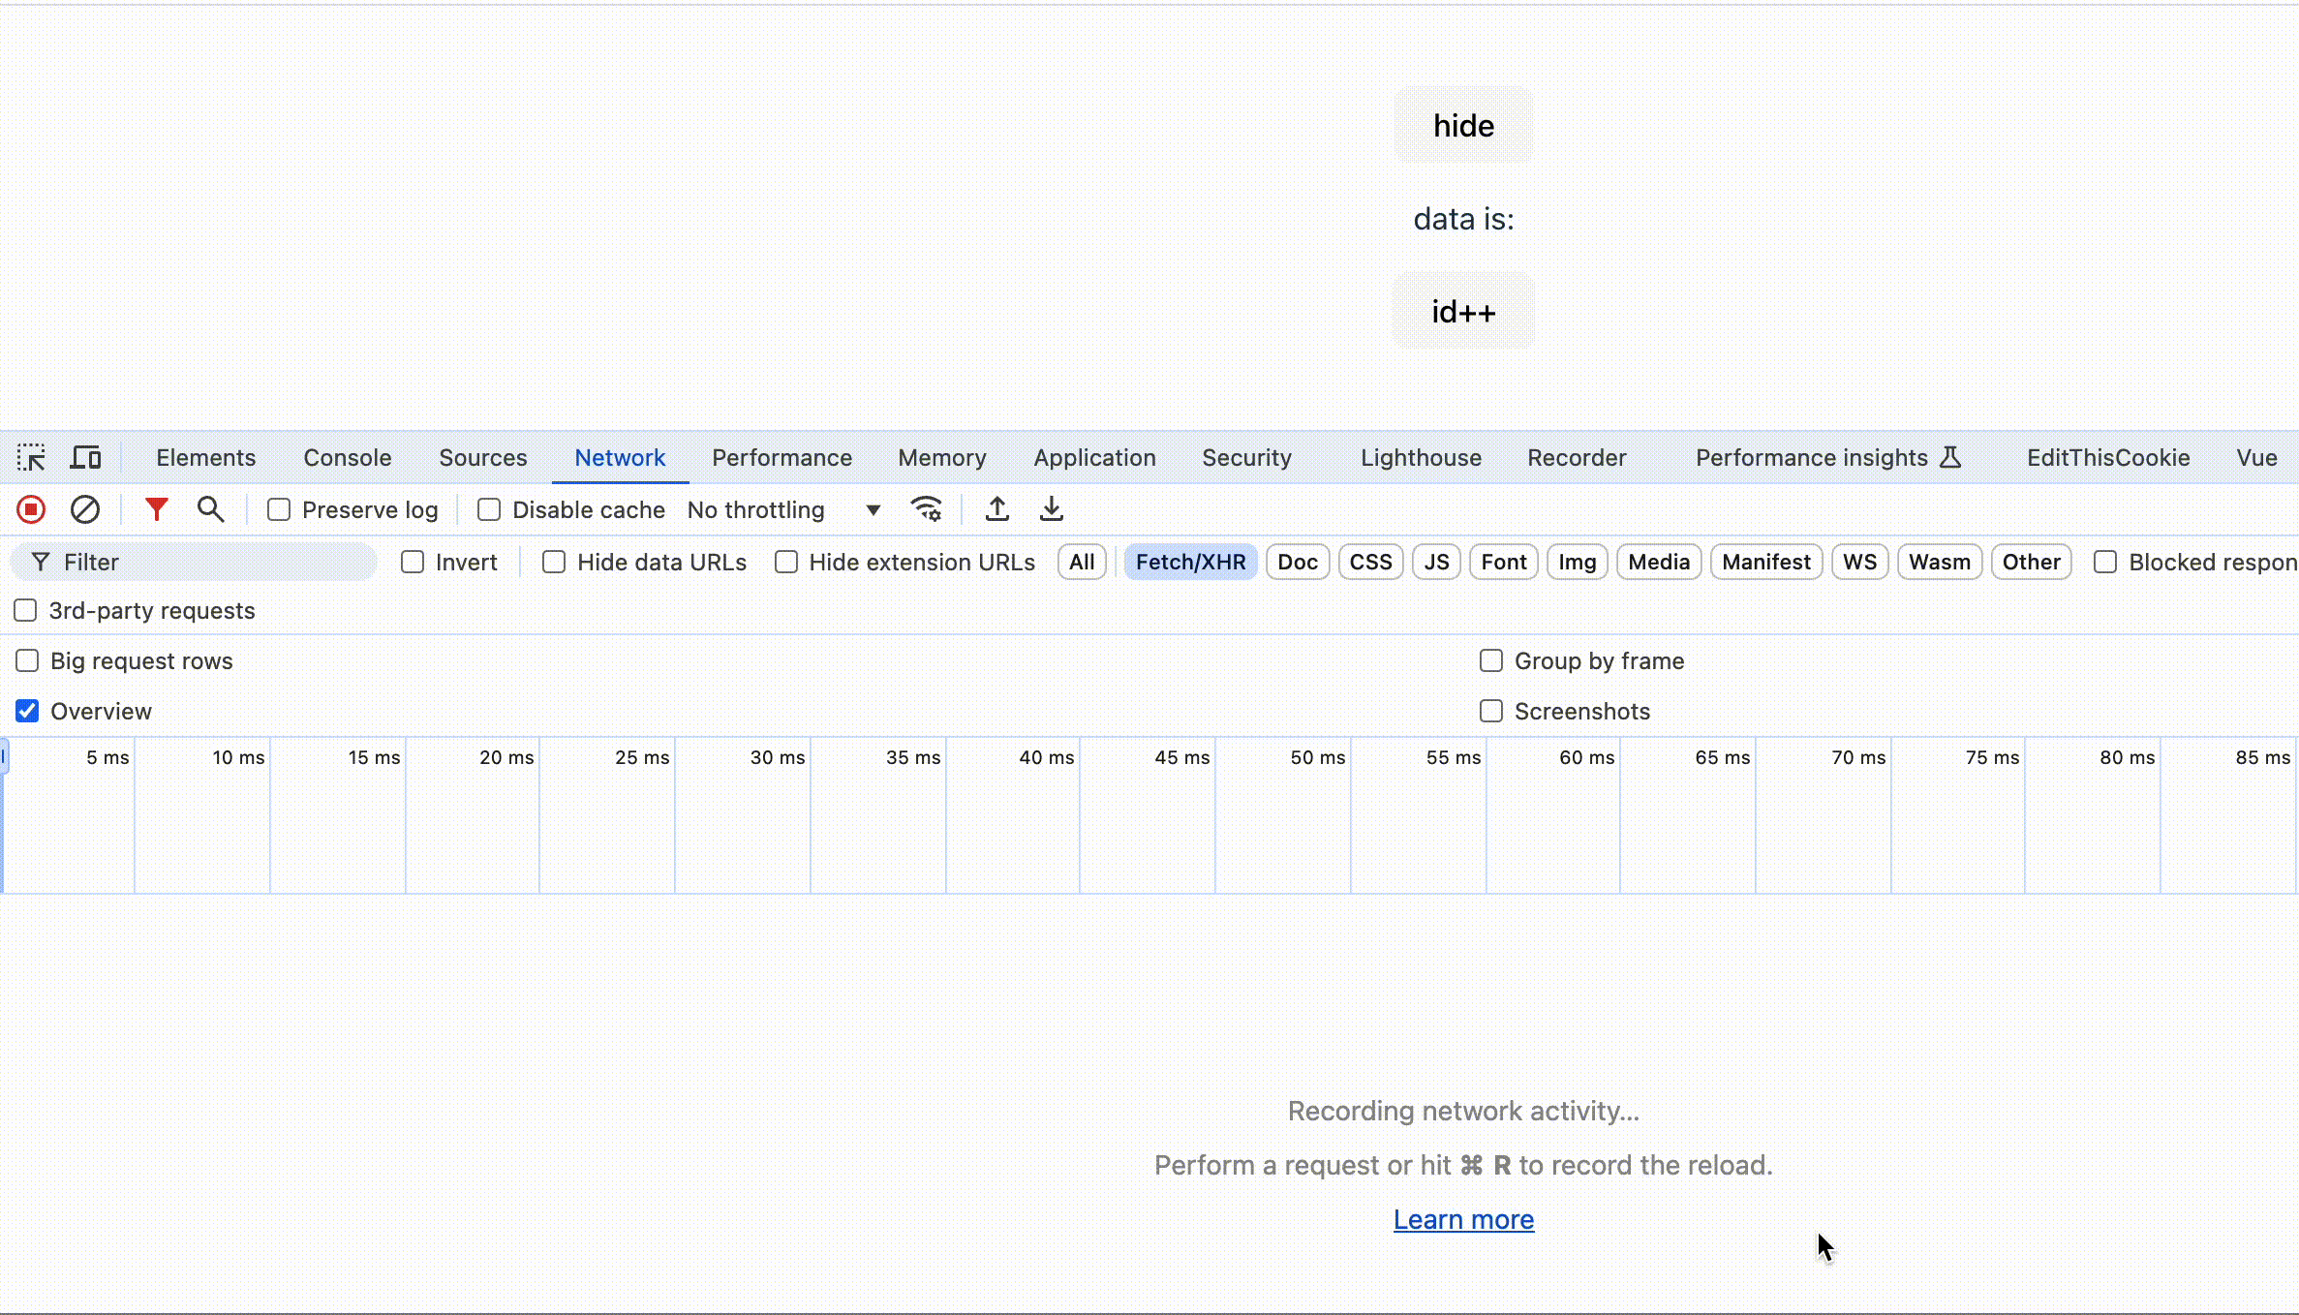Uncheck the Overview checkbox
The image size is (2299, 1315).
click(27, 711)
